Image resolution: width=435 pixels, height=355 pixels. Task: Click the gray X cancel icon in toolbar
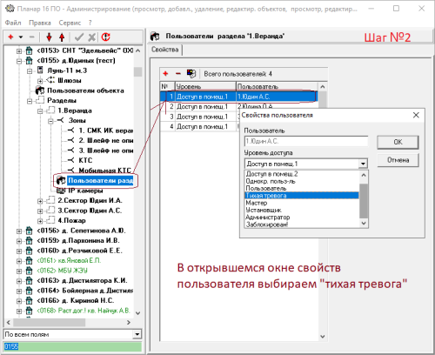click(92, 37)
